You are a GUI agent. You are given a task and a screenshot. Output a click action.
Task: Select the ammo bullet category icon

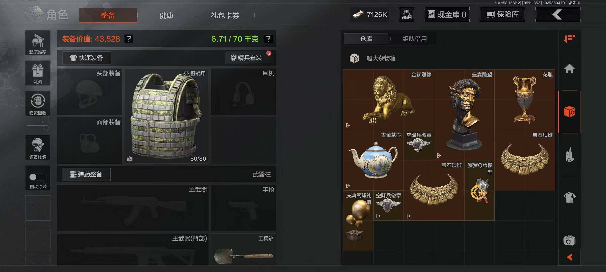point(569,154)
